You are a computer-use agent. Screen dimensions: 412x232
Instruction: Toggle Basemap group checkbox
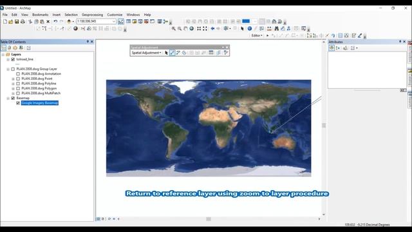(x=13, y=98)
